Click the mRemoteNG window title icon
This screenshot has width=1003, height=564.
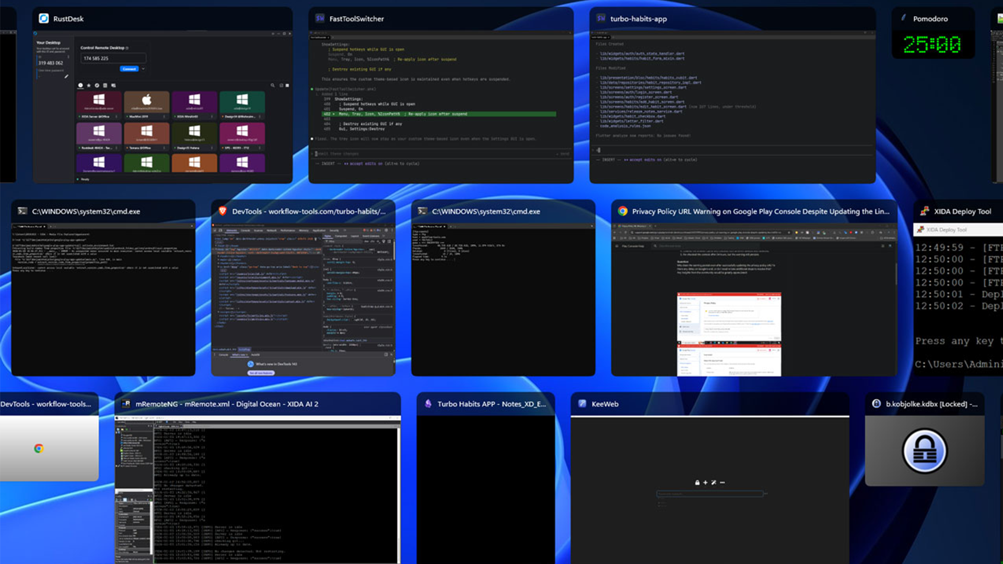coord(126,404)
